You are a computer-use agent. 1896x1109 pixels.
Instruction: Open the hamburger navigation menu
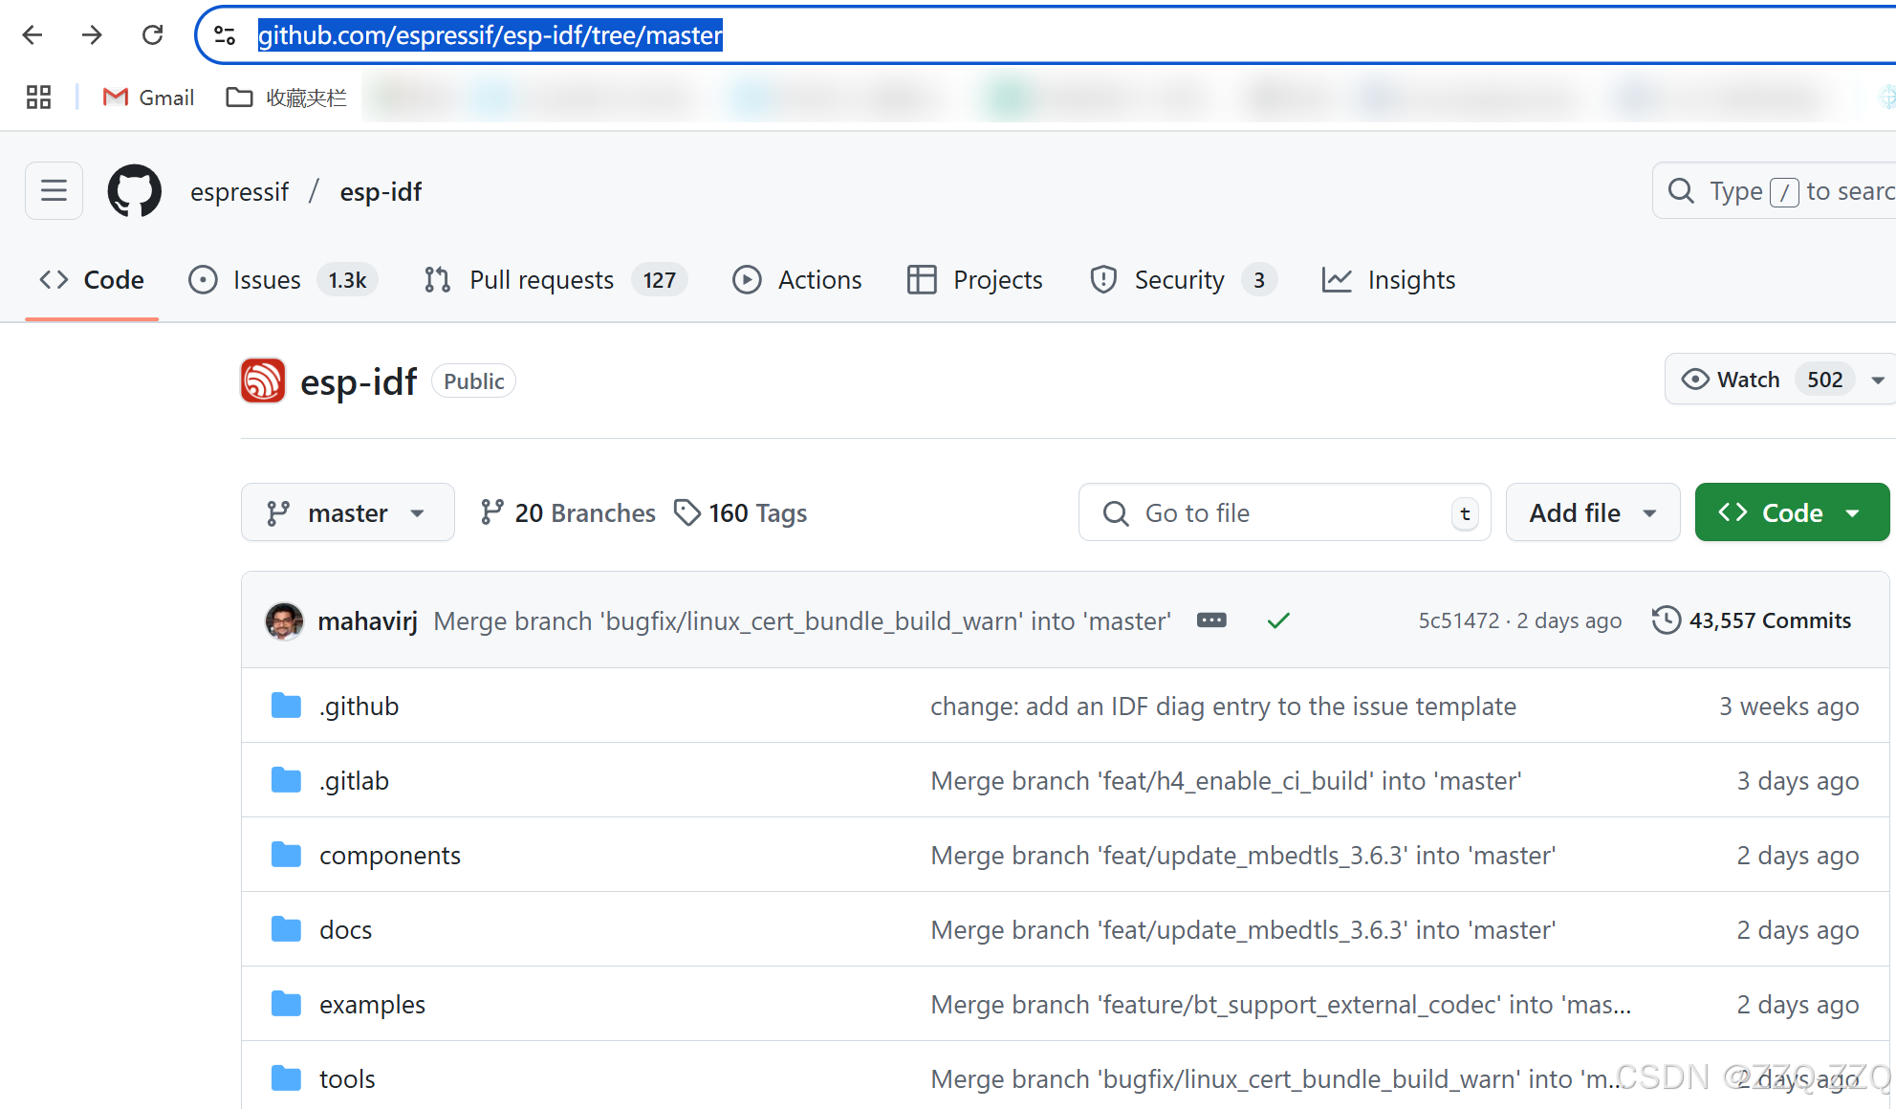(x=54, y=191)
